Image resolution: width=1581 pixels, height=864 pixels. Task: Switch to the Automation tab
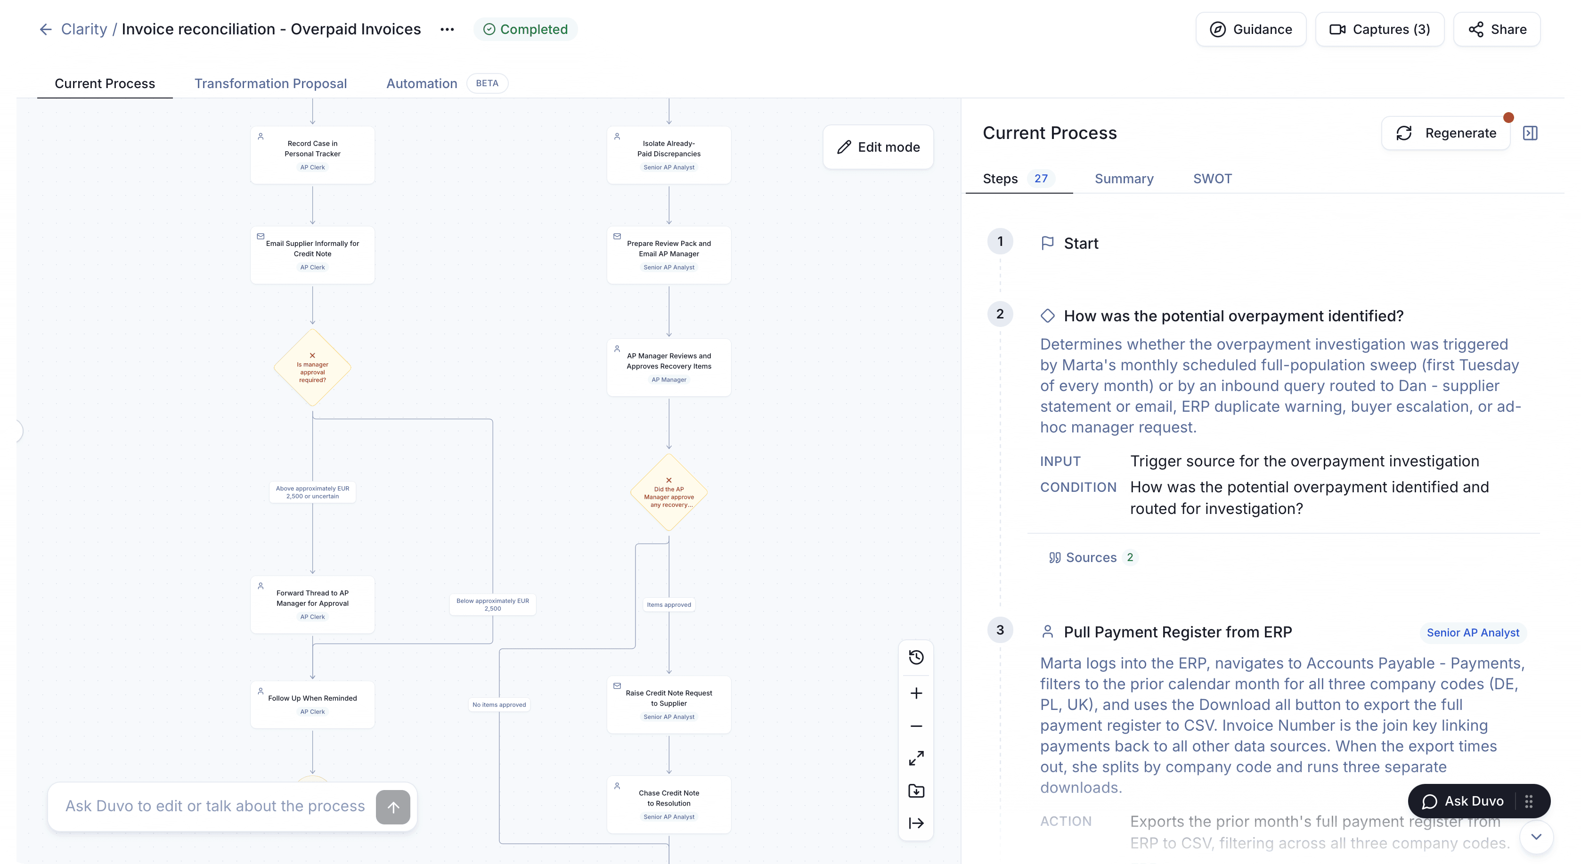(422, 83)
